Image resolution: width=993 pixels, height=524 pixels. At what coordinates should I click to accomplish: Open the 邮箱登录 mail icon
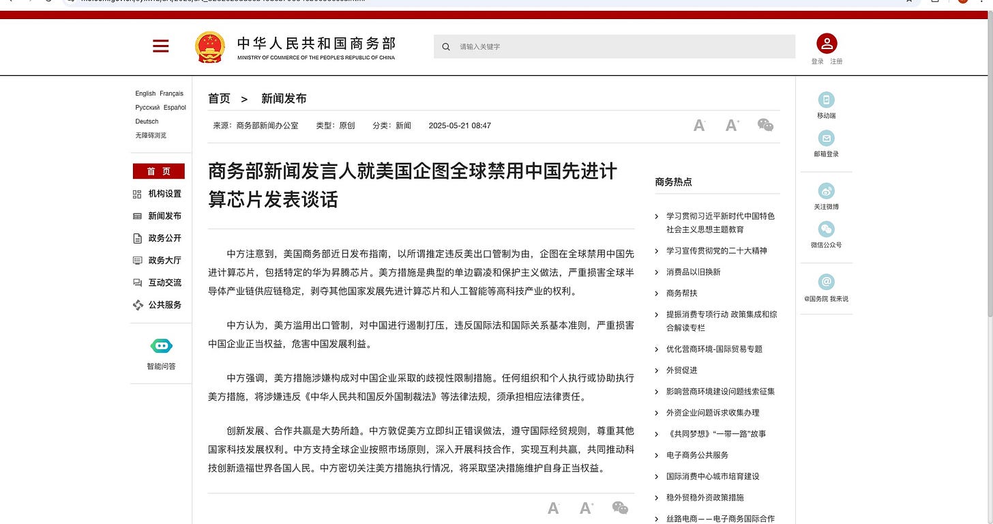point(827,139)
